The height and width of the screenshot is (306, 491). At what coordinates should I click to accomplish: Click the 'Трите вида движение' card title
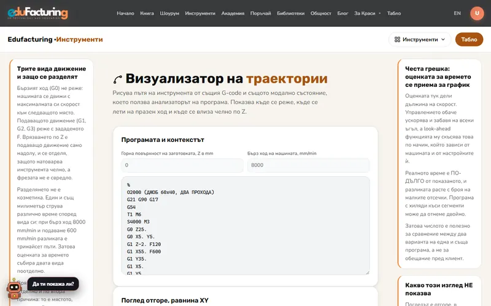(52, 73)
